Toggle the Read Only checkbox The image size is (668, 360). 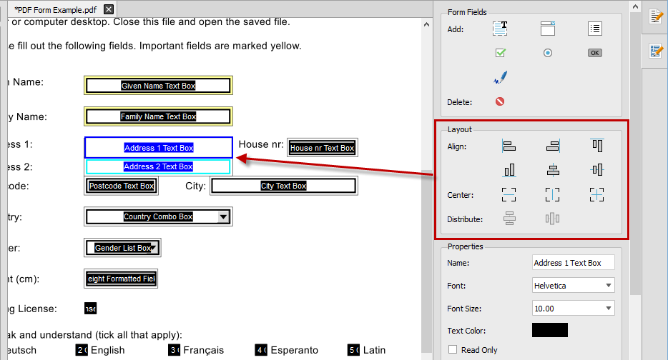[453, 349]
